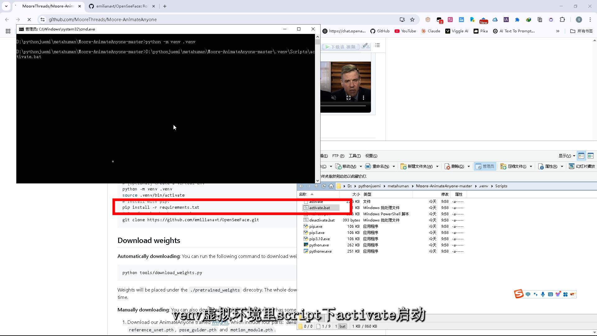This screenshot has width=597, height=336.
Task: Click the weights hyperlink in README
Action: pyautogui.click(x=220, y=322)
